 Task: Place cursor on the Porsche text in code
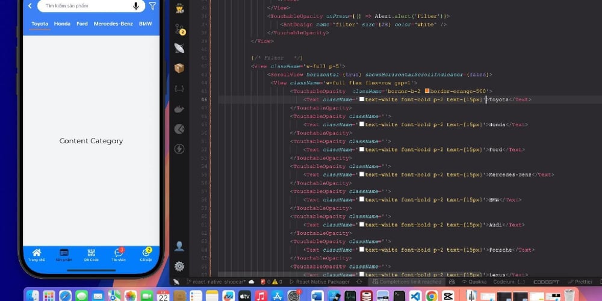500,250
